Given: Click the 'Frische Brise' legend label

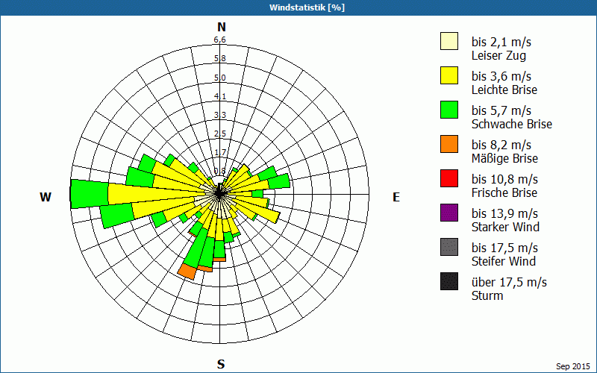Looking at the screenshot, I should click(504, 192).
